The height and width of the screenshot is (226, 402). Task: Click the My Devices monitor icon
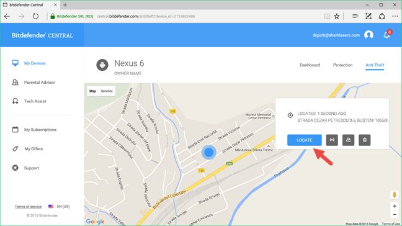[15, 63]
